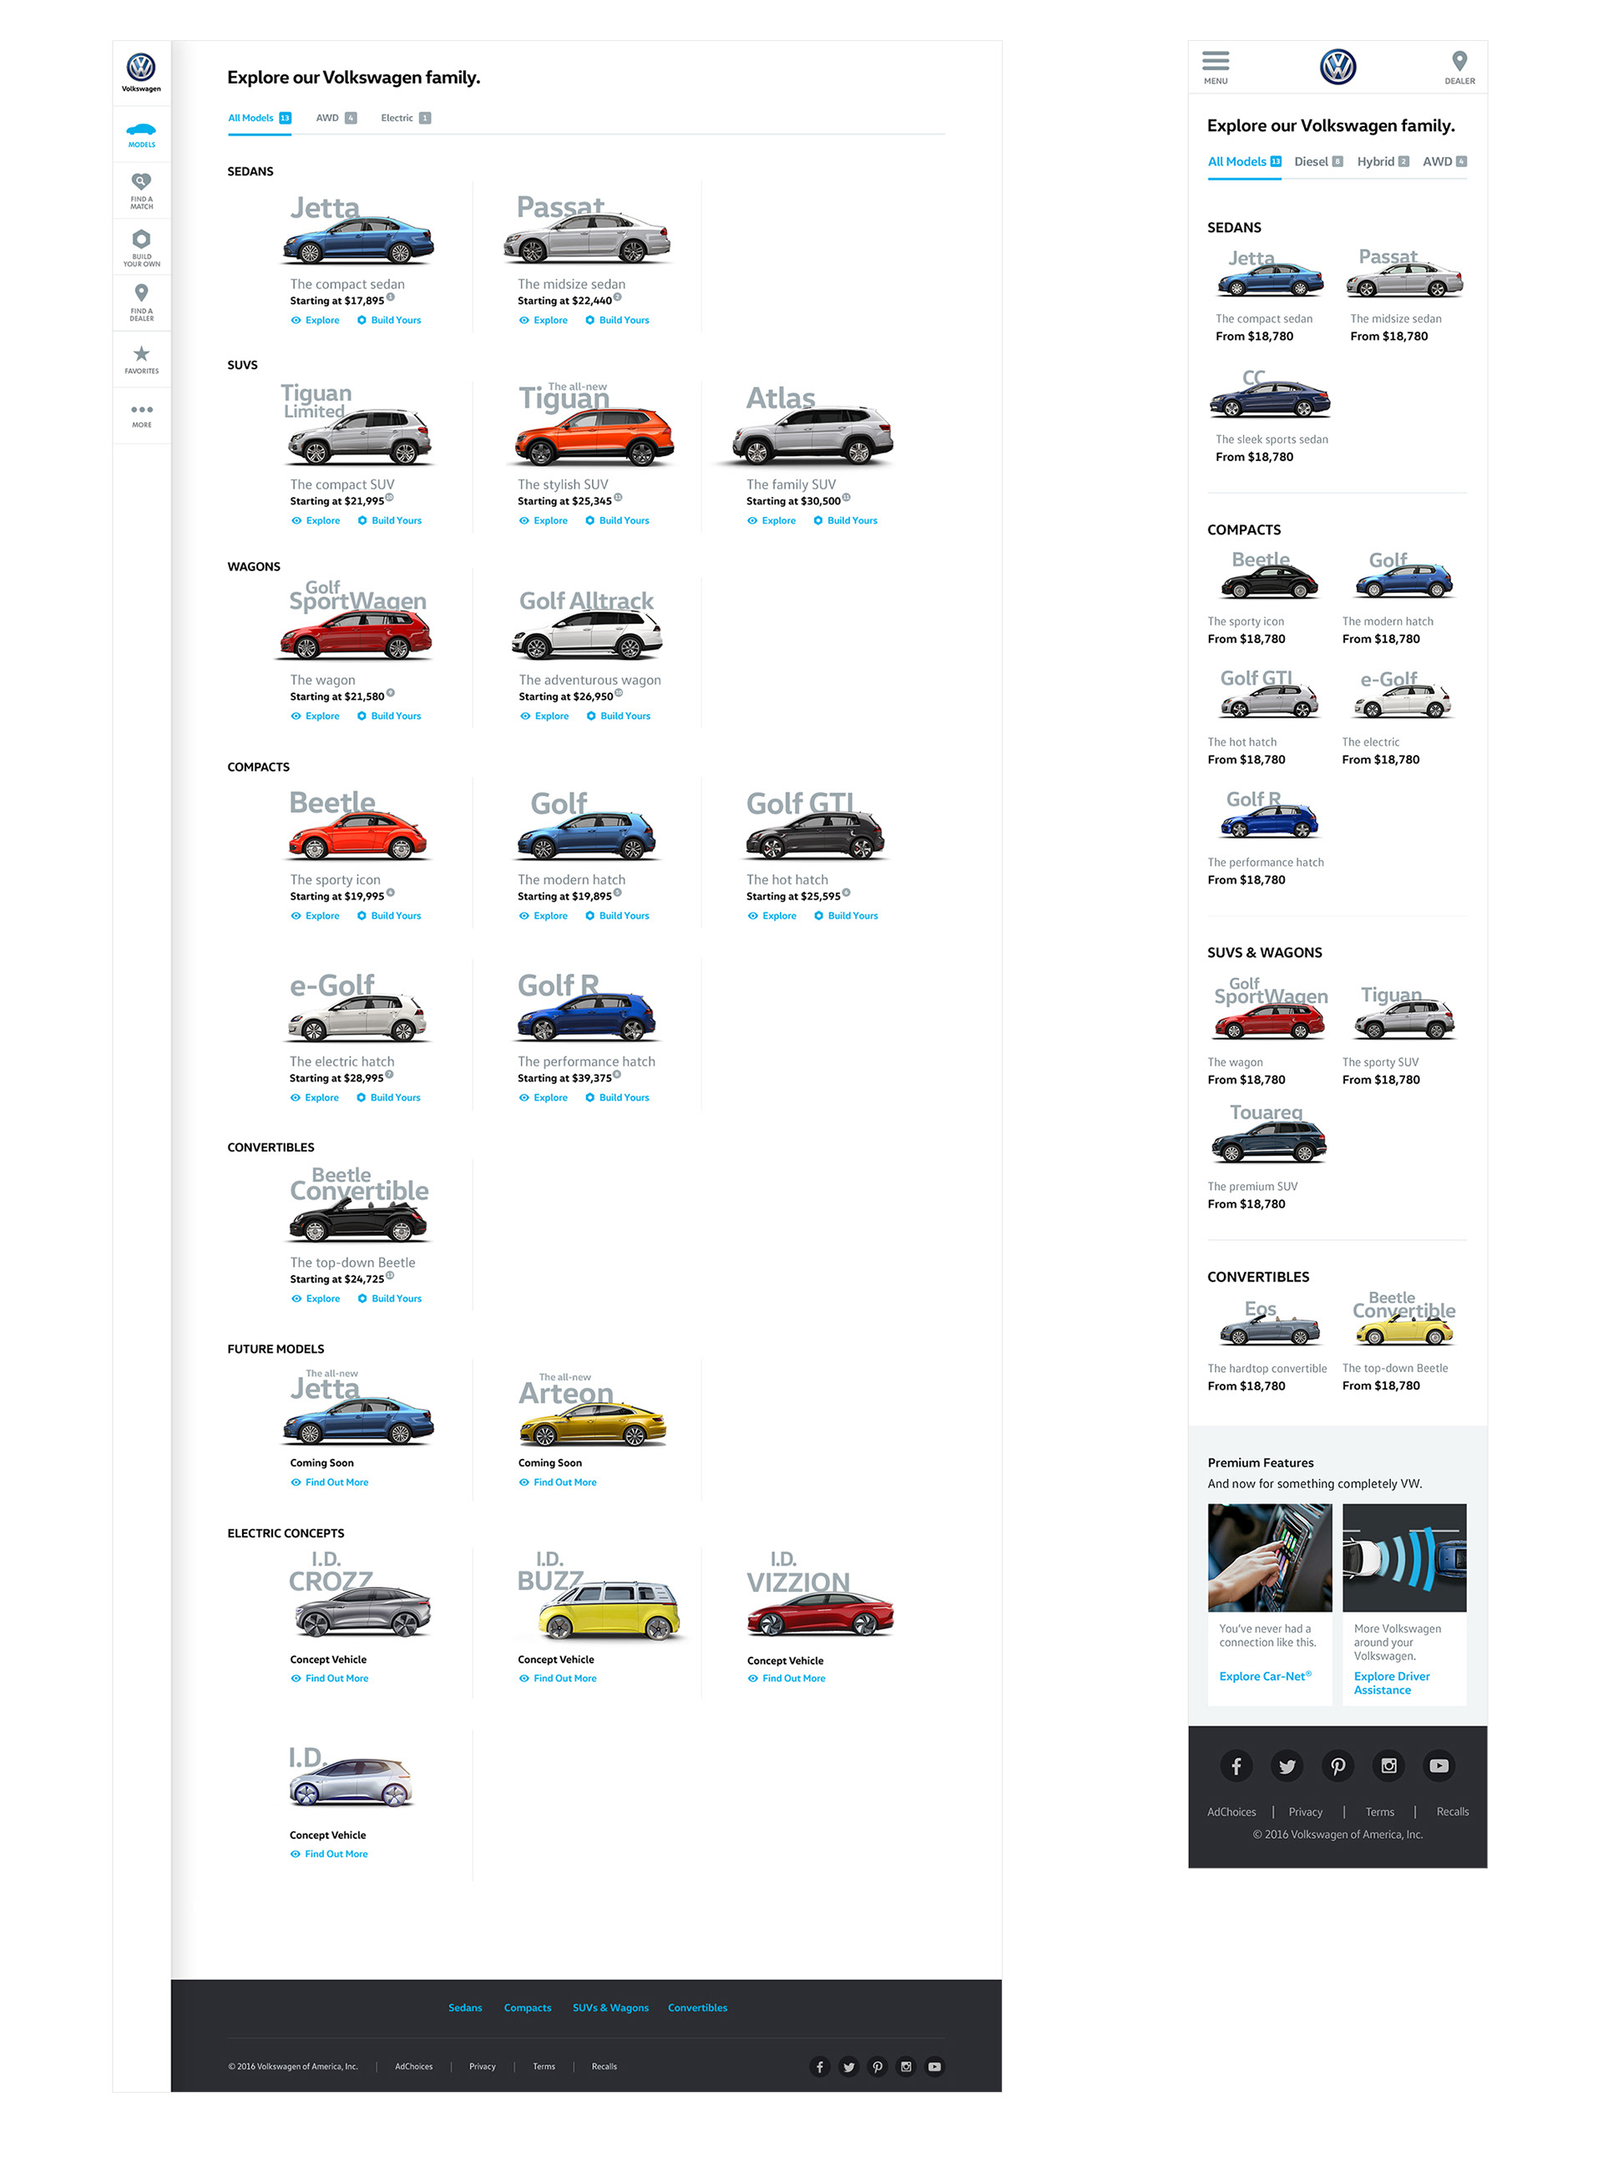Select the mobile Hybrid tab
This screenshot has height=2173, width=1603.
click(x=1383, y=161)
